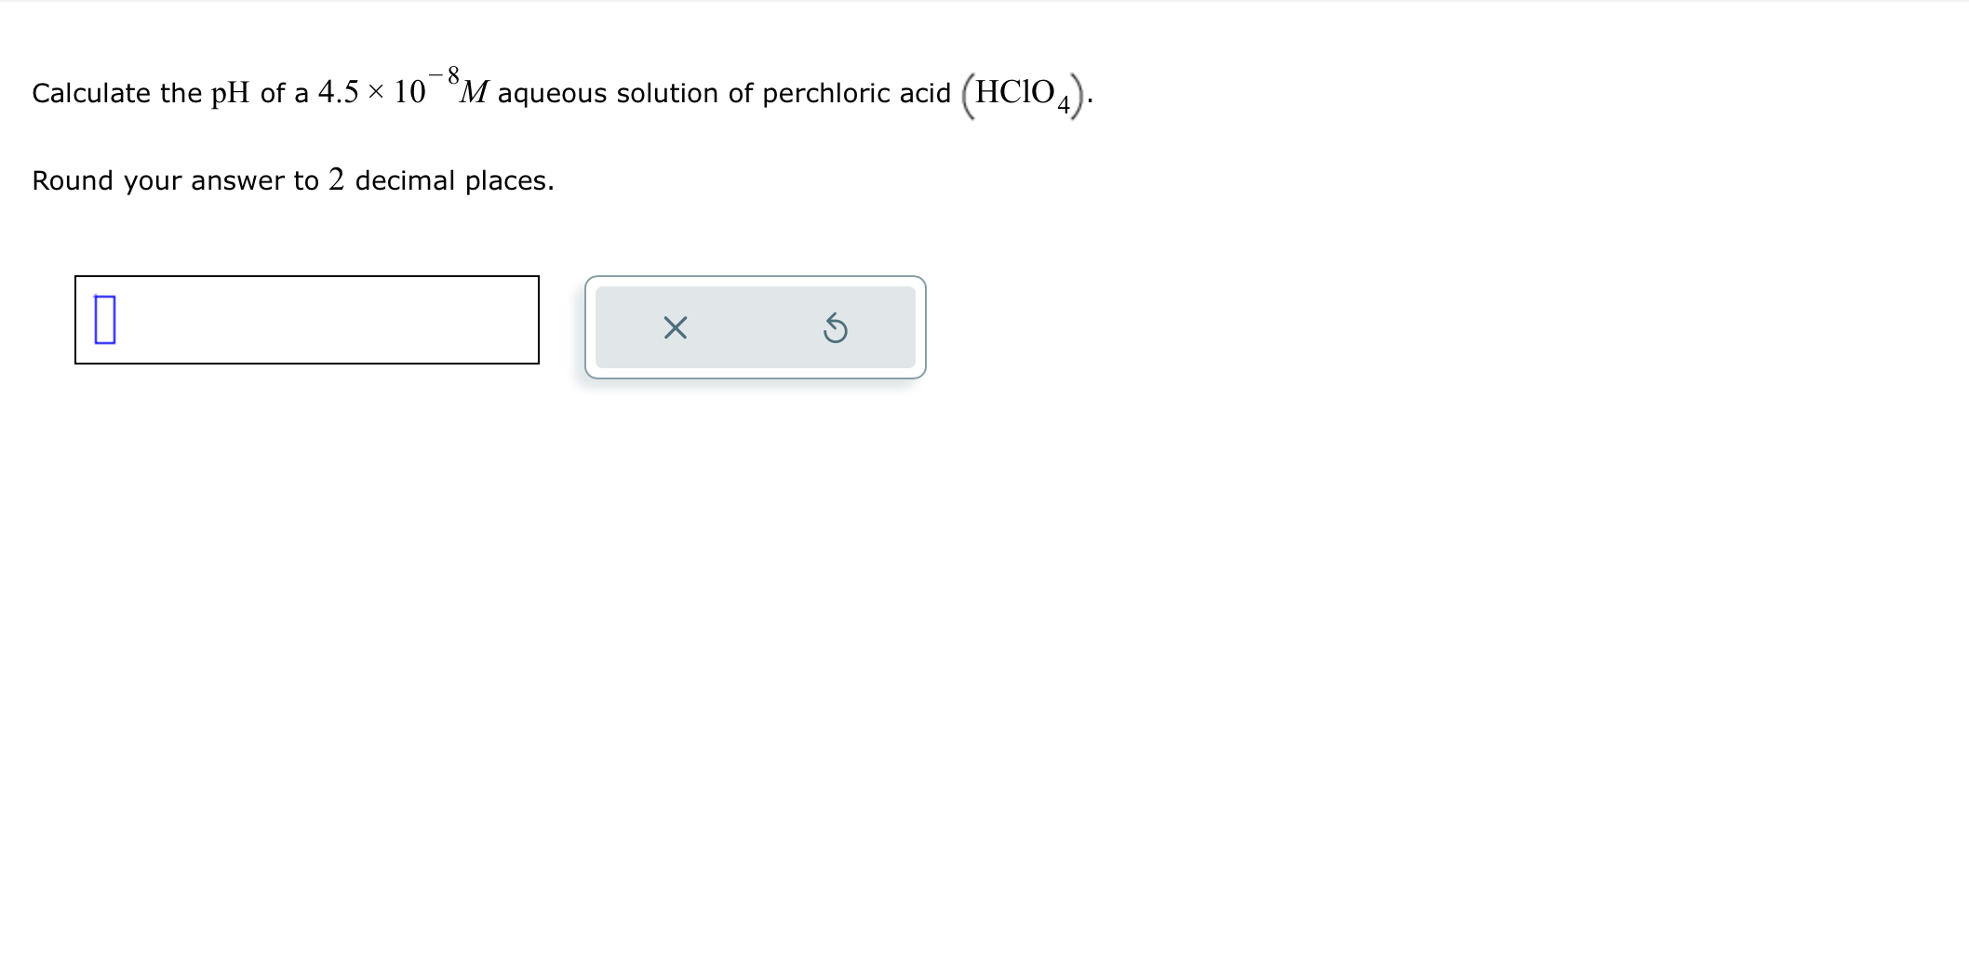Click the rounded toolbar containing X and undo
Viewport: 1969px width, 968px height.
click(754, 327)
